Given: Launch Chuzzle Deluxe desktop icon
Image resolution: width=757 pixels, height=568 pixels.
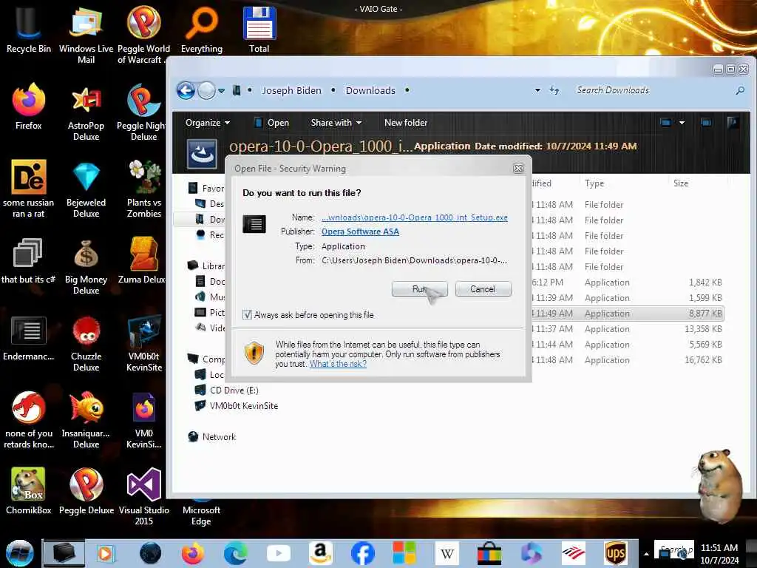Looking at the screenshot, I should click(86, 343).
